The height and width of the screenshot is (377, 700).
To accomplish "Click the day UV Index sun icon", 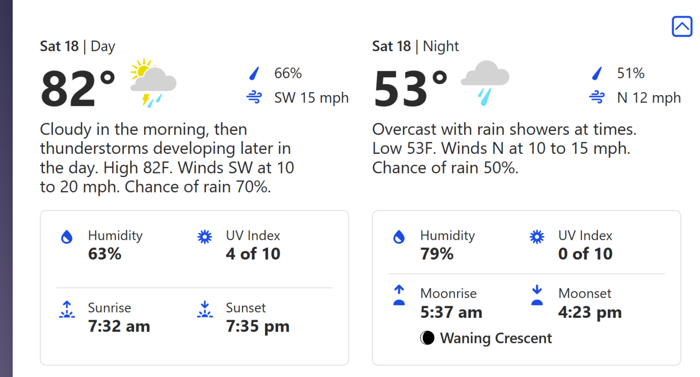I will point(205,237).
